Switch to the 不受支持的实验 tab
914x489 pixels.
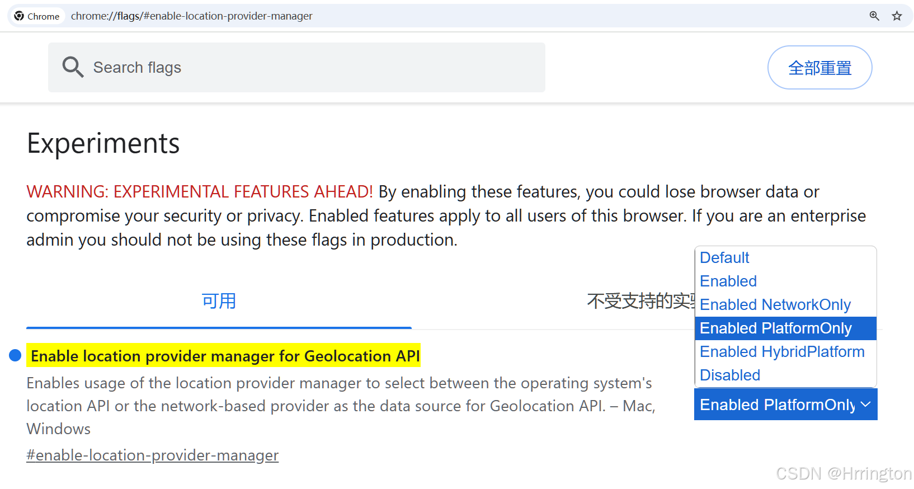coord(640,301)
